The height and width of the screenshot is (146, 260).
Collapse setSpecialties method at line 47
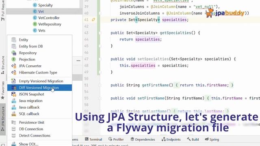point(100,59)
